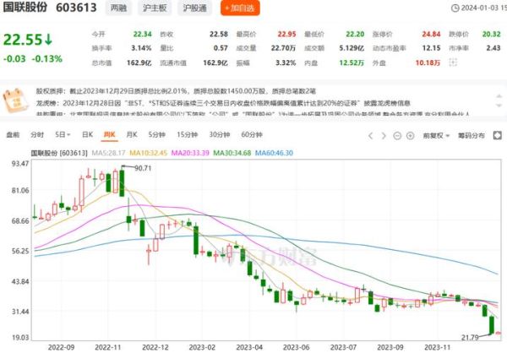Click the 涨停价 value 24.84

point(431,34)
